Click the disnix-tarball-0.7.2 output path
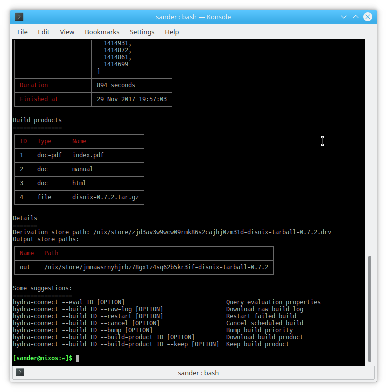The image size is (387, 392). (x=156, y=267)
